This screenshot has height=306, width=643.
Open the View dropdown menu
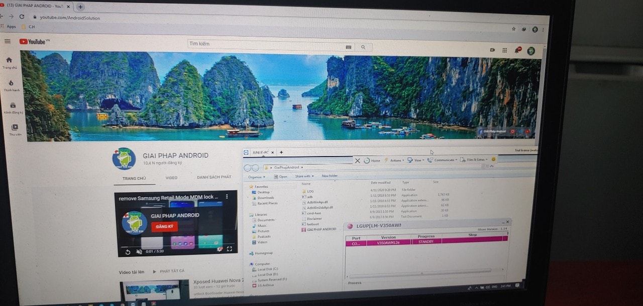pos(416,160)
